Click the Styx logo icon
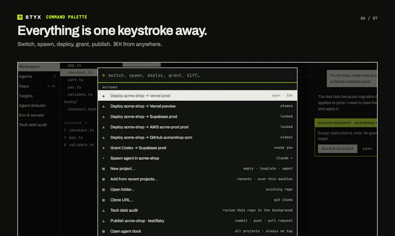Screen dimensions: 395x236 (20, 17)
